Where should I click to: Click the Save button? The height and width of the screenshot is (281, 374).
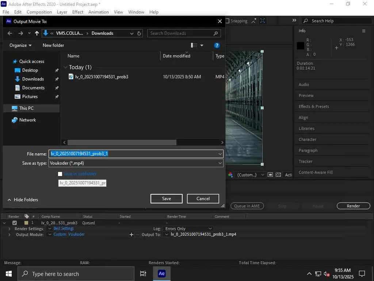point(166,199)
